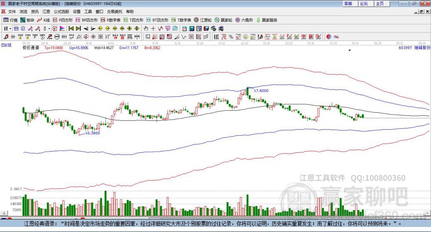Select the red starburst radial tool
The image size is (431, 232).
tap(93, 37)
